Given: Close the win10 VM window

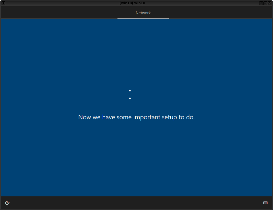Looking at the screenshot, I should (x=269, y=3).
